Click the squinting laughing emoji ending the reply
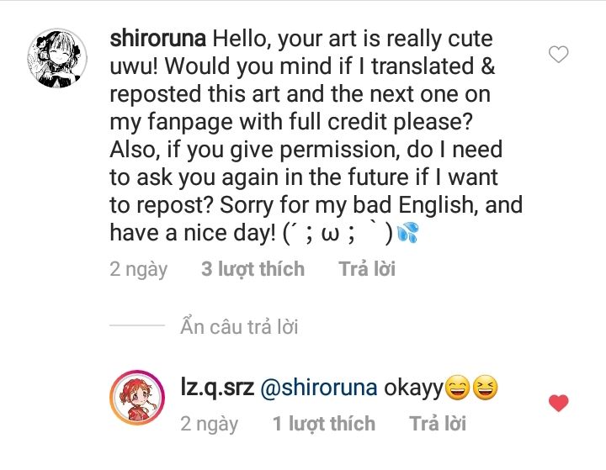This screenshot has height=470, width=606. pyautogui.click(x=486, y=388)
